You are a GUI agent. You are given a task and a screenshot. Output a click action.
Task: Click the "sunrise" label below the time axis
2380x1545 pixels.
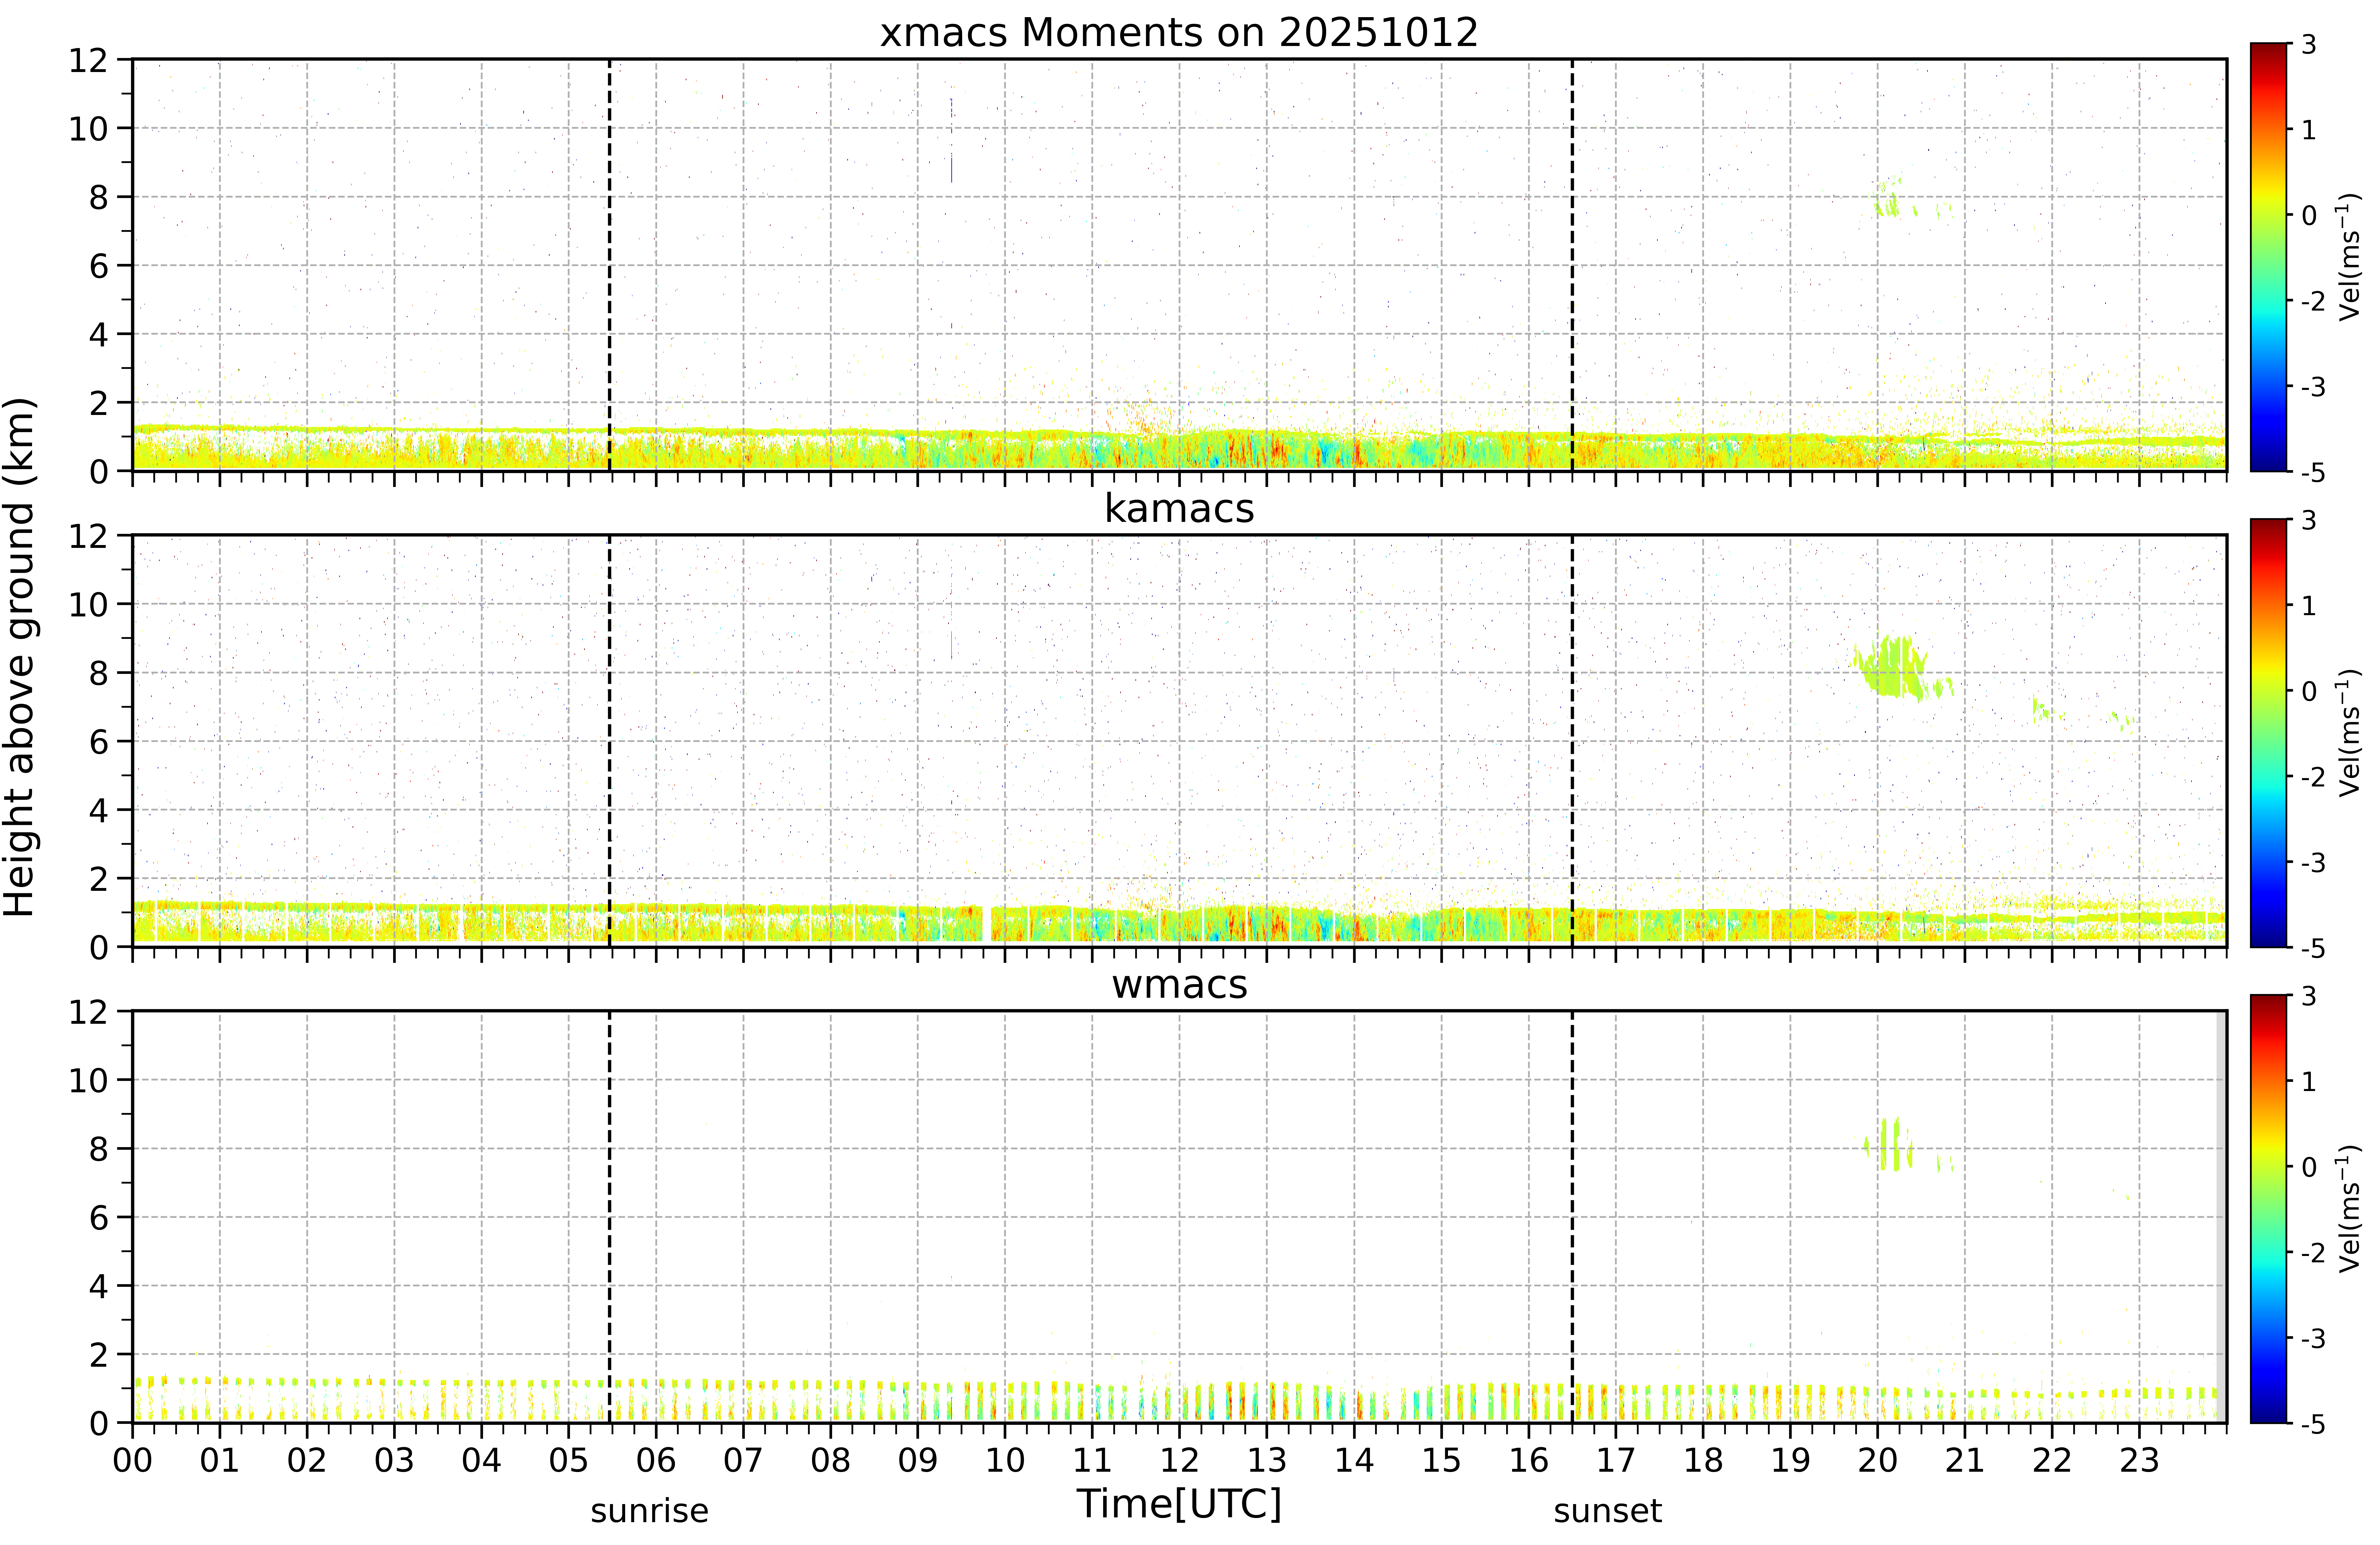click(649, 1511)
